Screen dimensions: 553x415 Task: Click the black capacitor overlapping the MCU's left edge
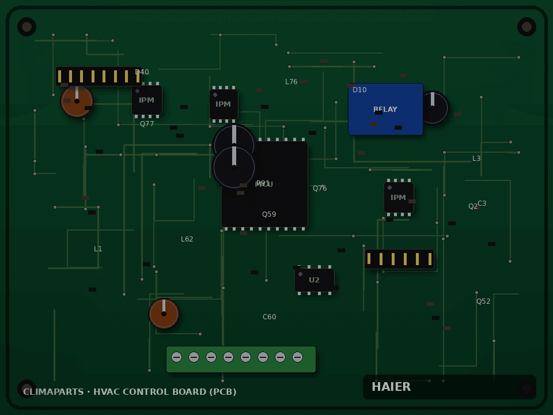[x=234, y=167]
